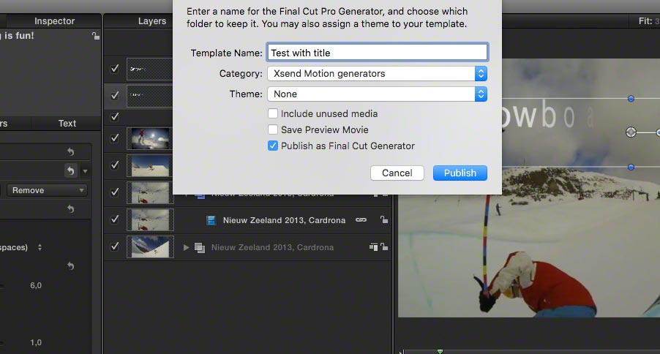Image resolution: width=660 pixels, height=354 pixels.
Task: Toggle checkbox on the layer row without thumbnail
Action: point(114,116)
